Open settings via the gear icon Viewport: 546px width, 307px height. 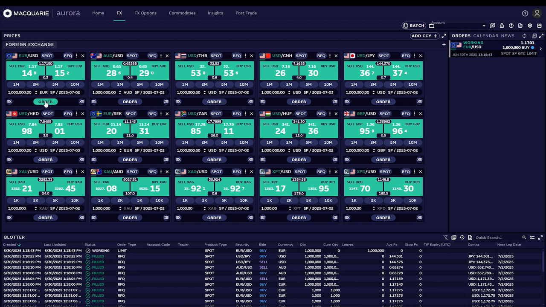pyautogui.click(x=530, y=26)
